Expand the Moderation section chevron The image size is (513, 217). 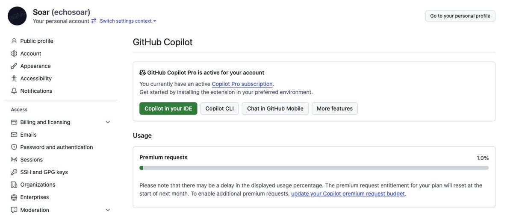click(108, 210)
